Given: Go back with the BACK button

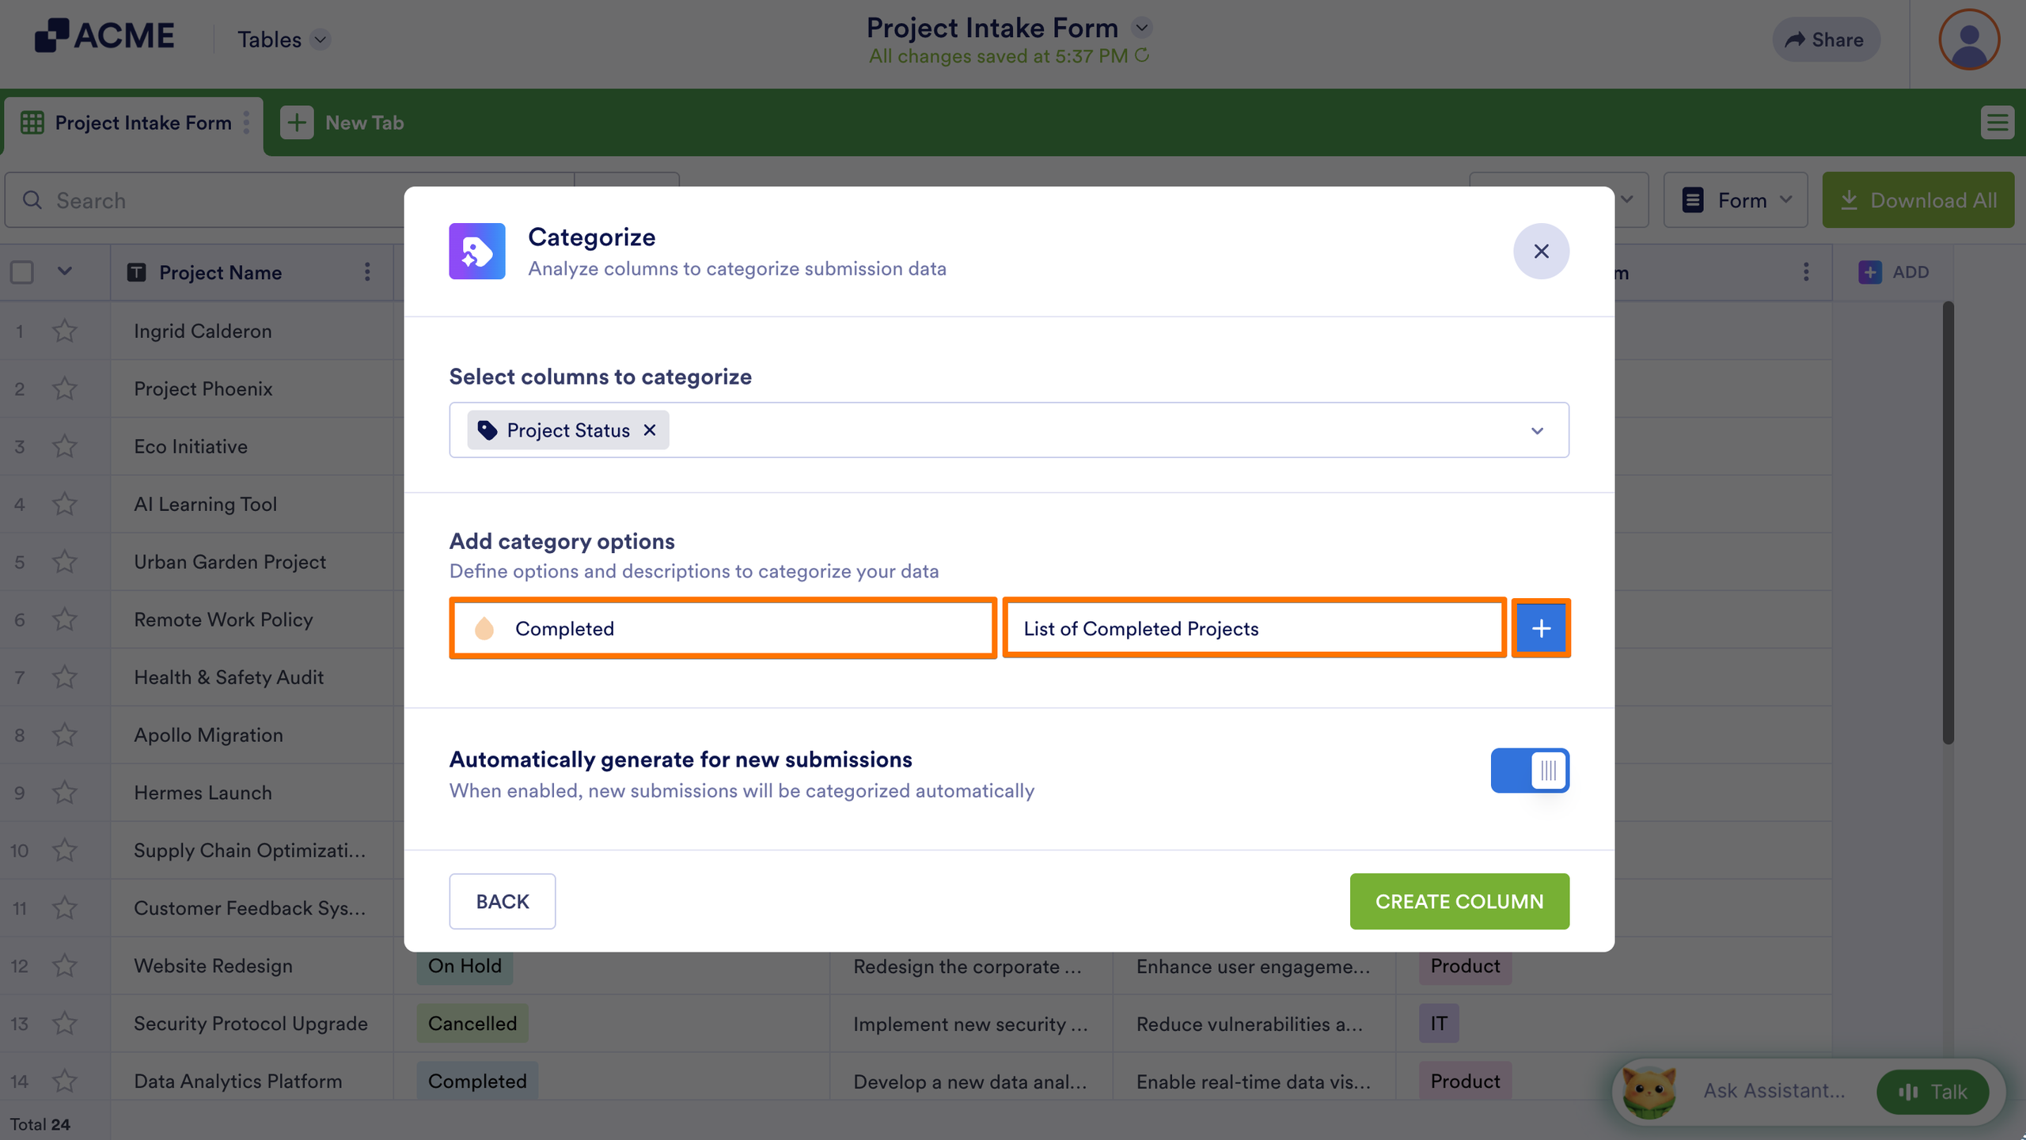Looking at the screenshot, I should pos(503,901).
